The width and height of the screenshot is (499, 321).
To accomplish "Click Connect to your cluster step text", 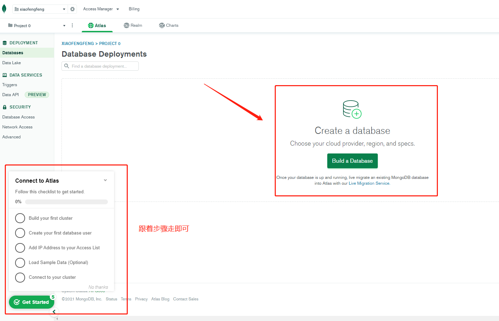I will tap(52, 277).
